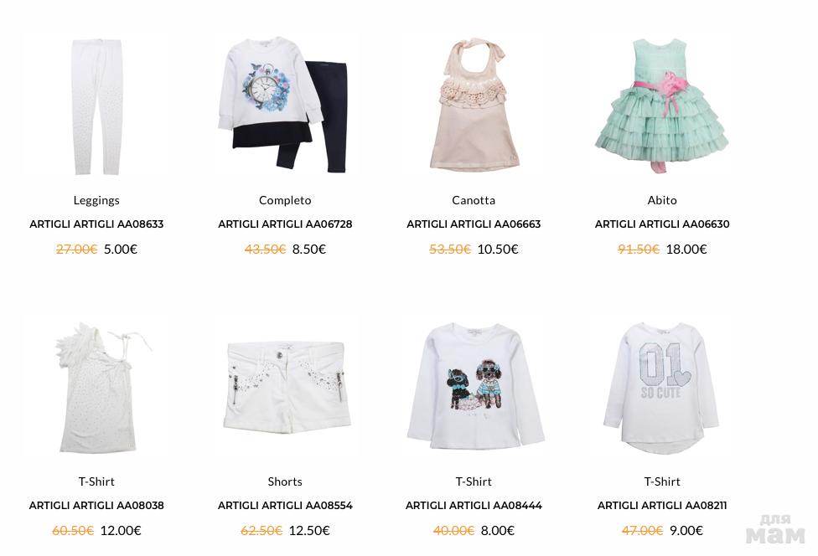The height and width of the screenshot is (556, 818).
Task: Click the Abito category label
Action: pyautogui.click(x=662, y=200)
